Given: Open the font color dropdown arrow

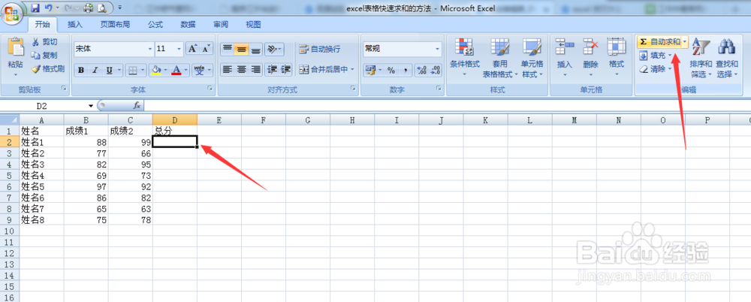Looking at the screenshot, I should pos(186,70).
